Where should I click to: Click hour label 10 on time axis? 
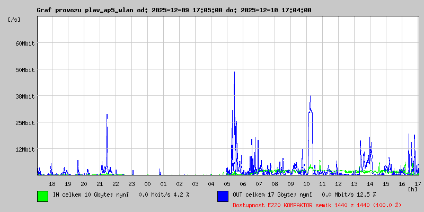coord(307,184)
